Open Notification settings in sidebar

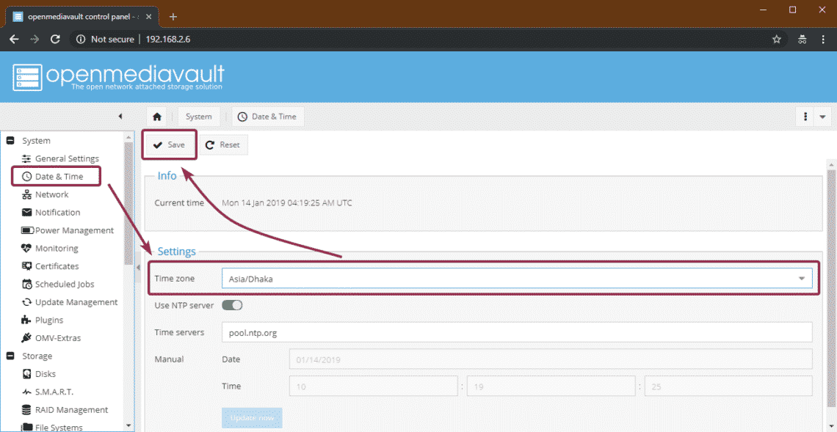click(x=57, y=213)
